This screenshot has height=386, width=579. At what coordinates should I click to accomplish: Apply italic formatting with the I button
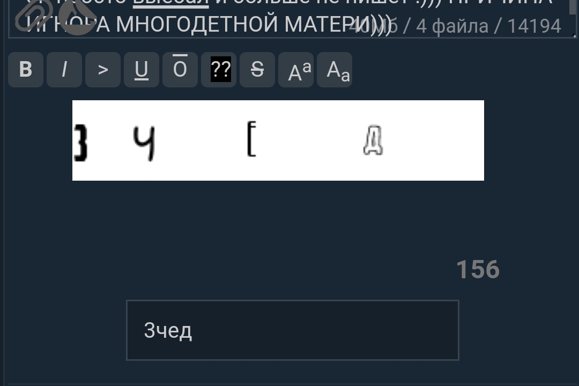pos(64,70)
